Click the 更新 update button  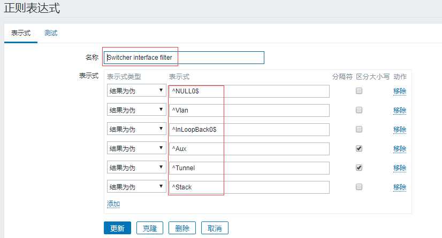pyautogui.click(x=117, y=228)
